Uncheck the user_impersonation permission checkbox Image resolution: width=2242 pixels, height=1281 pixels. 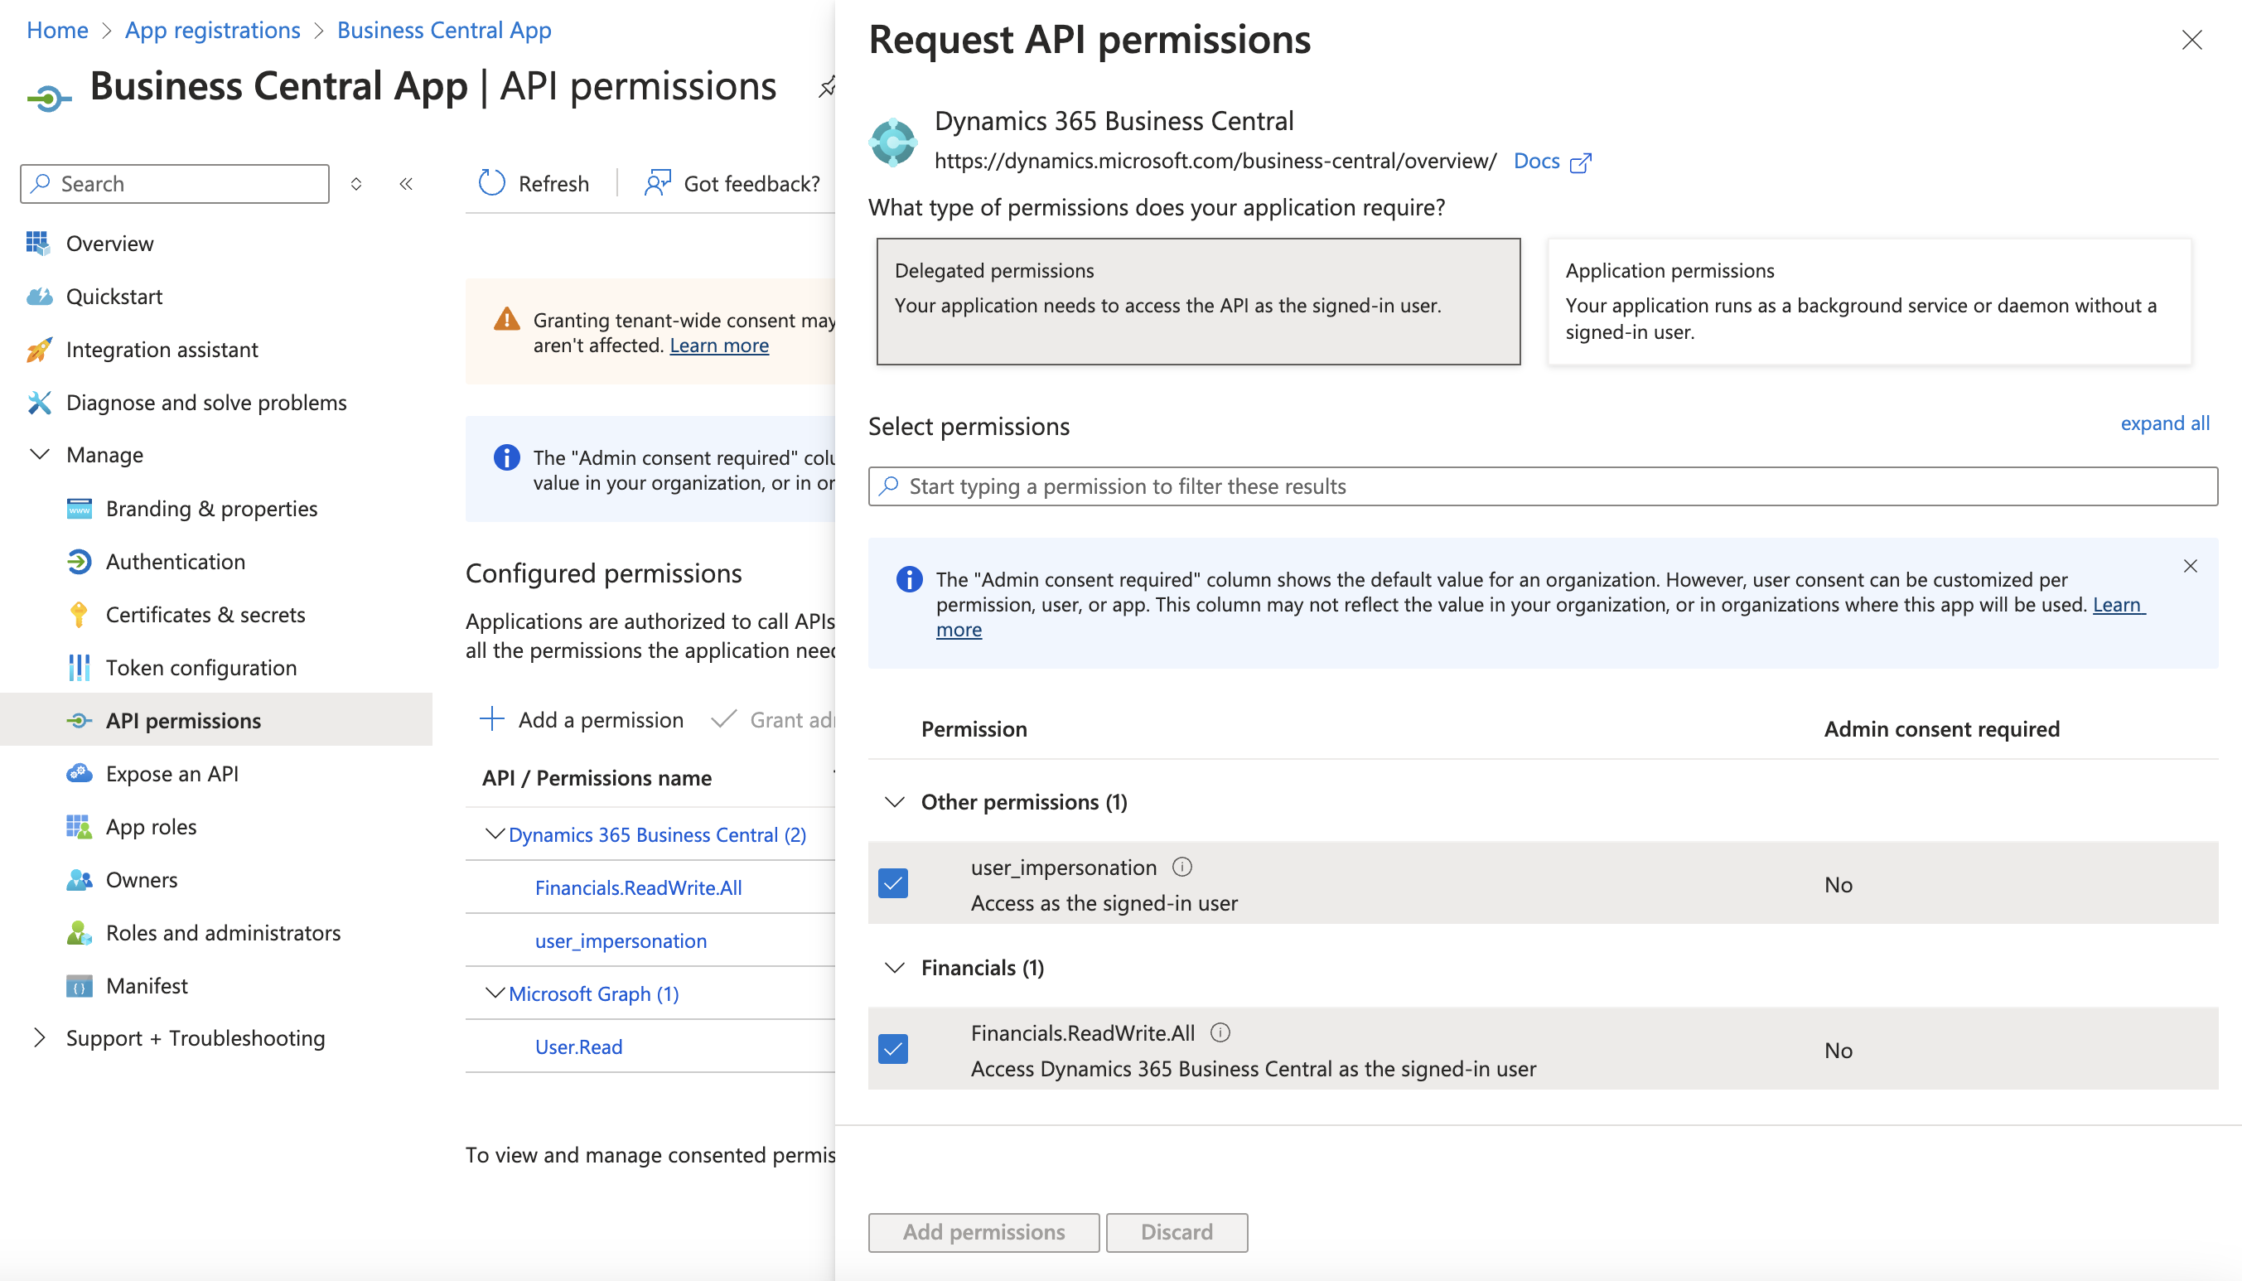click(893, 883)
